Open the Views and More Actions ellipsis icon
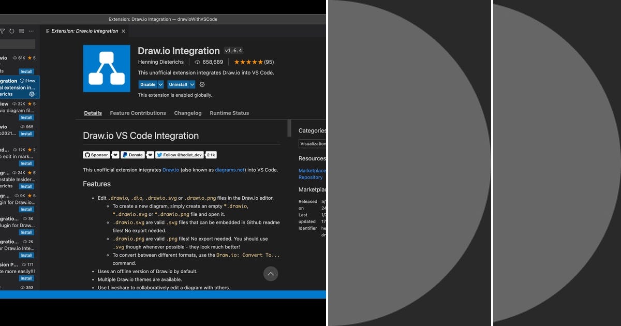Image resolution: width=621 pixels, height=326 pixels. tap(31, 31)
